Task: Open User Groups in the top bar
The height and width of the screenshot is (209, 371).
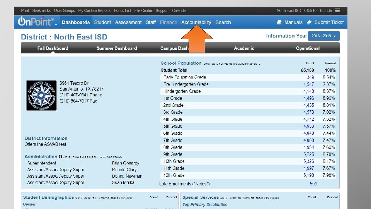Action: pos(65,10)
